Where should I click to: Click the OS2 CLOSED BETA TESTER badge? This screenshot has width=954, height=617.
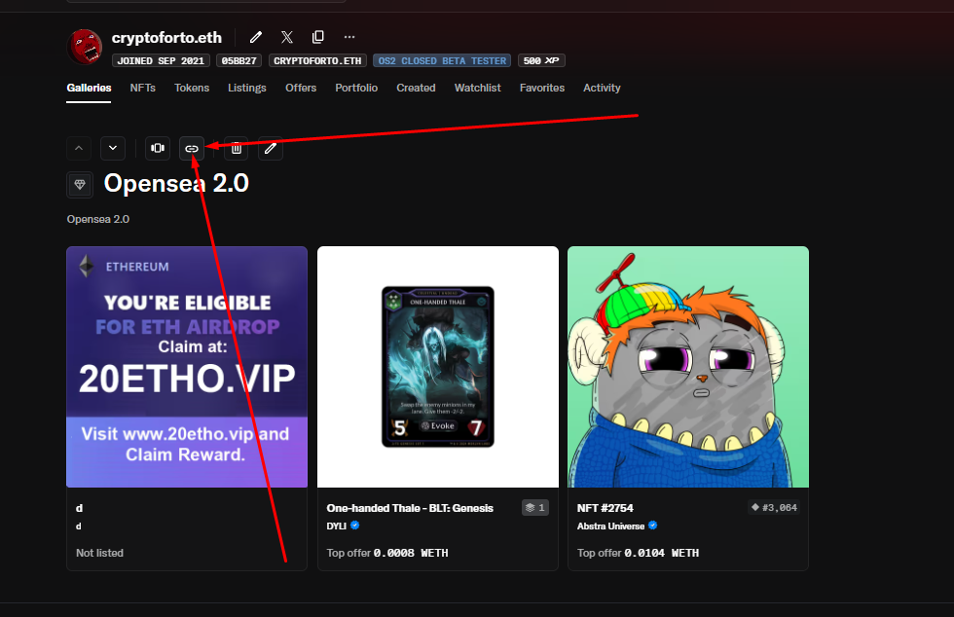click(x=442, y=61)
